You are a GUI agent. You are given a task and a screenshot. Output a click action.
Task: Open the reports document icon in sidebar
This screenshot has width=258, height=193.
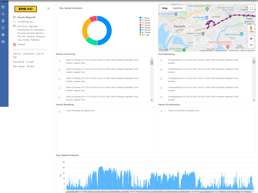[3, 21]
